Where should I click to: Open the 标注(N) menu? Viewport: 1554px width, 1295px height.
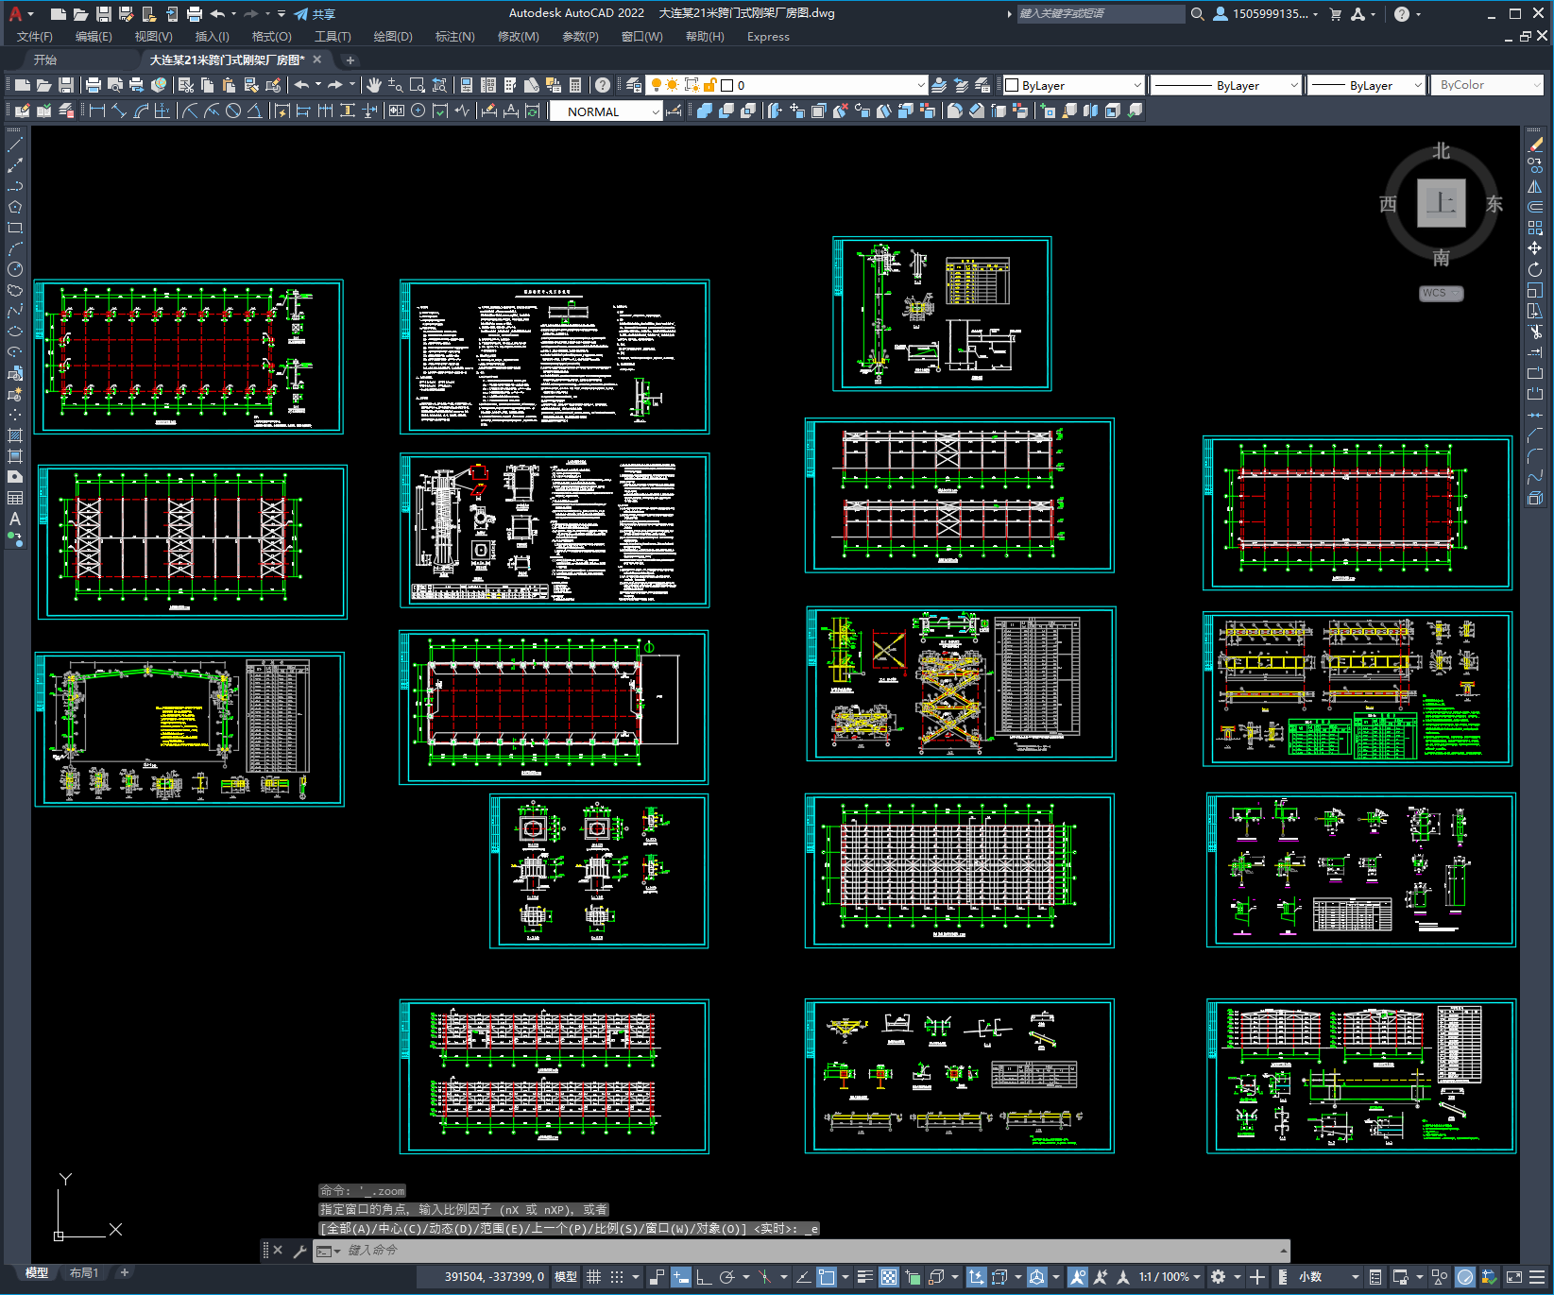pos(454,37)
